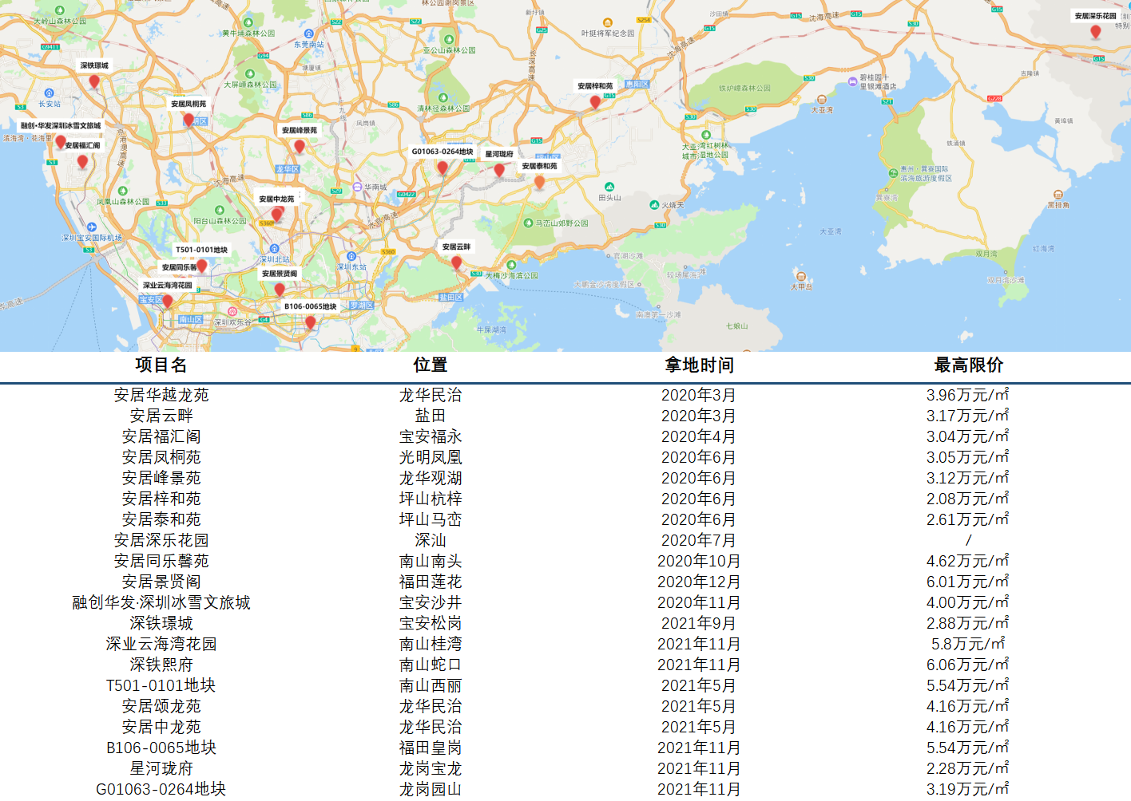Select the 安居中龙苑 location pin
This screenshot has width=1131, height=801.
coord(277,213)
